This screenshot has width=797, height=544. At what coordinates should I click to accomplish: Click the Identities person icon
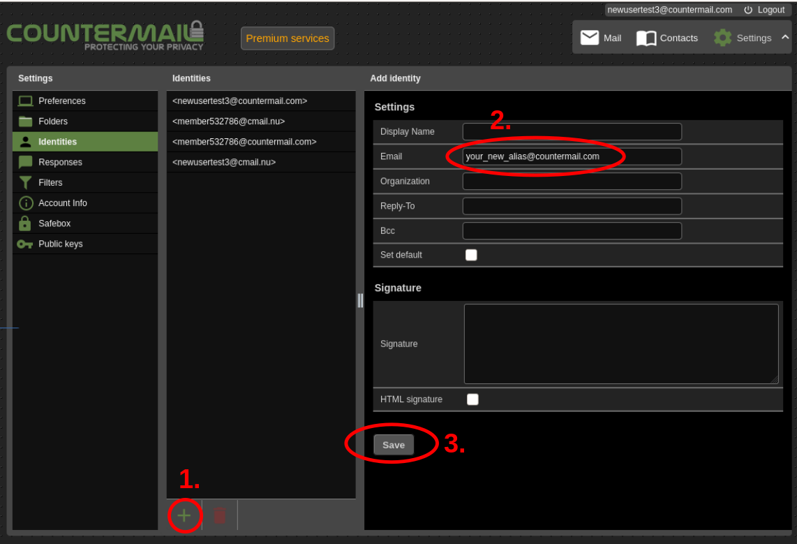click(x=25, y=142)
